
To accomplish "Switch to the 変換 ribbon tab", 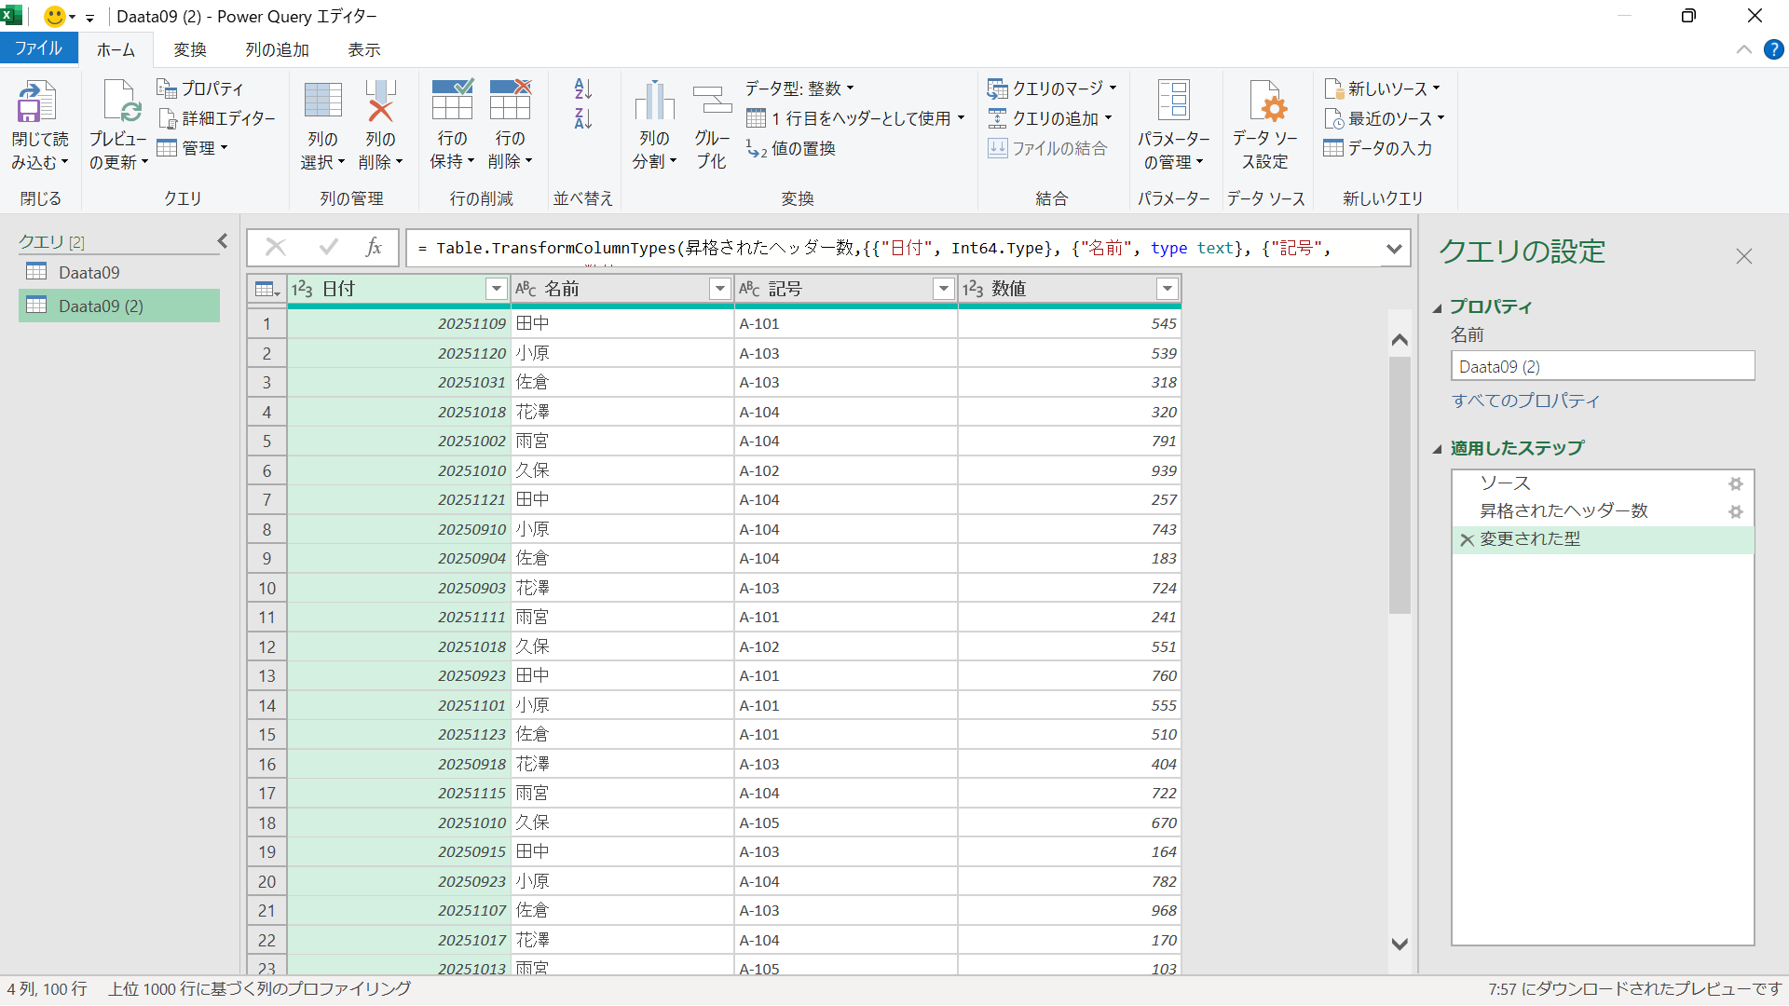I will (190, 50).
